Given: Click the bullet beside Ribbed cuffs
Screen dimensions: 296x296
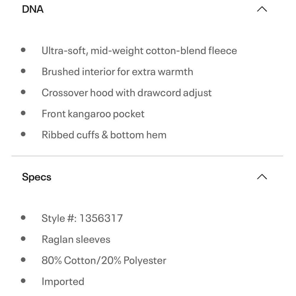Looking at the screenshot, I should pos(23,134).
